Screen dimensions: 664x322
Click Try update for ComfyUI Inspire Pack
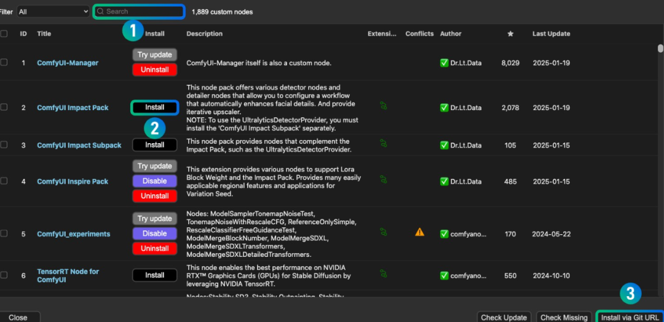pyautogui.click(x=154, y=166)
